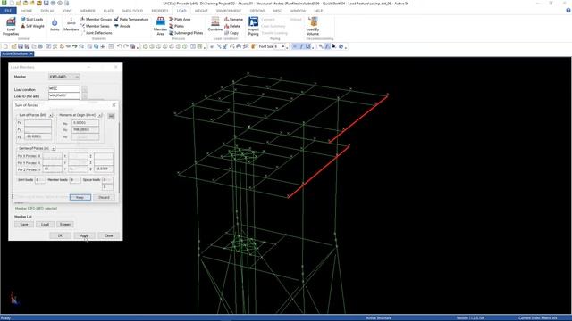Screen dimensions: 572x321
Task: Click the Redo icon in toolbar
Action: coord(126,46)
